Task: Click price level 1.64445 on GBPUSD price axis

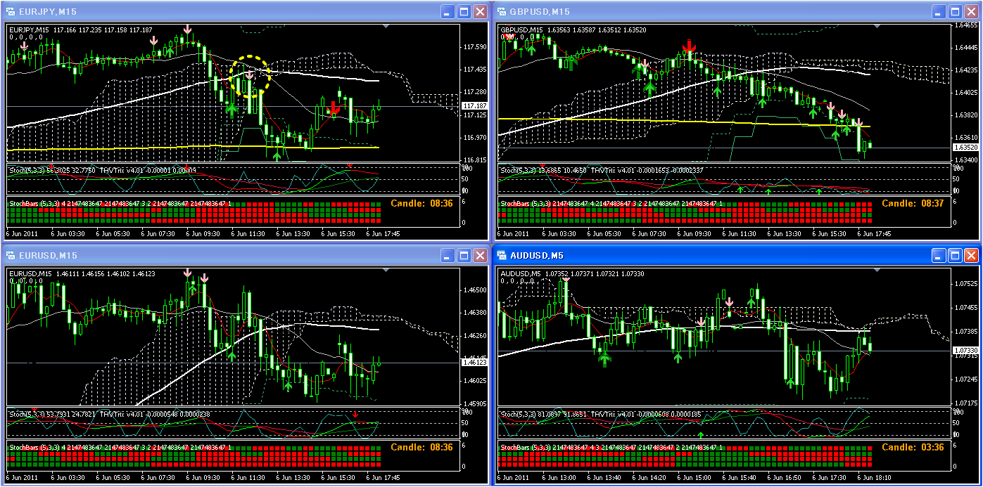Action: [968, 48]
